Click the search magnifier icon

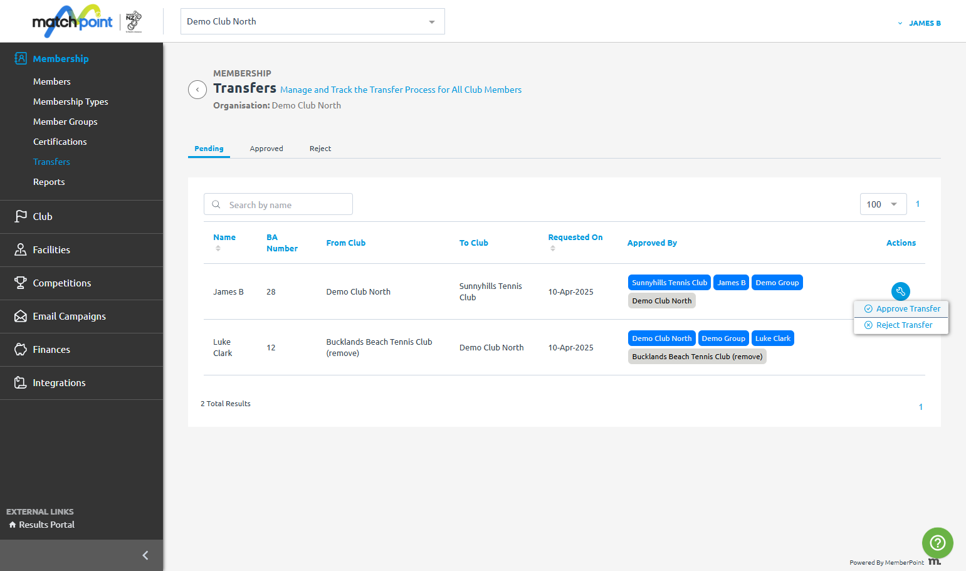click(216, 204)
